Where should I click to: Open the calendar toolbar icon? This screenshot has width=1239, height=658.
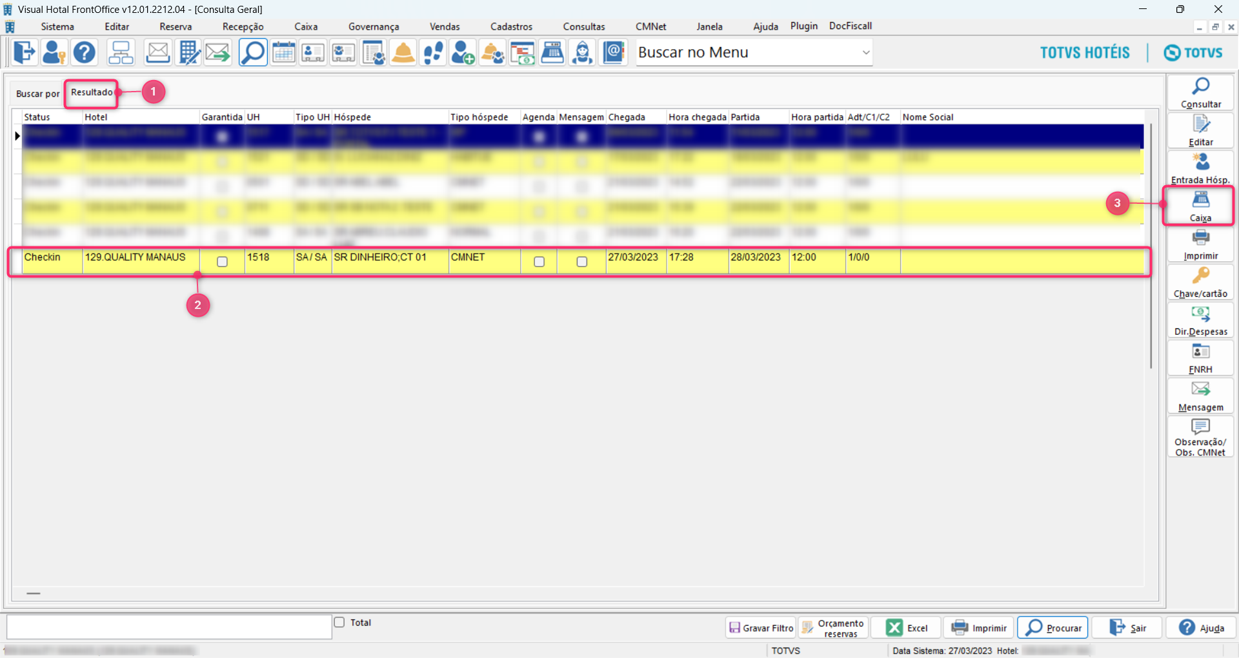tap(283, 52)
